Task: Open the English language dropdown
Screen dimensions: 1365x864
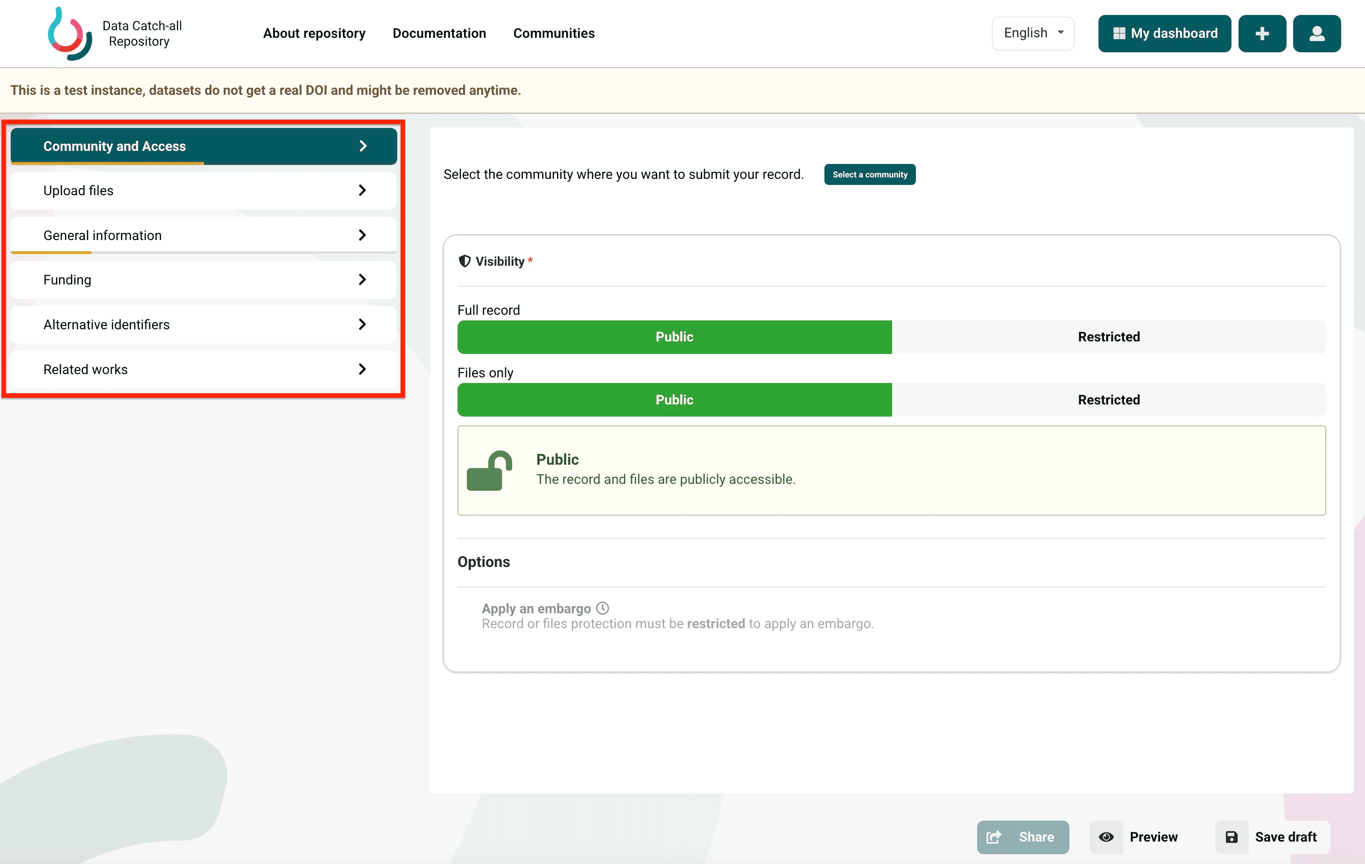Action: pyautogui.click(x=1033, y=34)
